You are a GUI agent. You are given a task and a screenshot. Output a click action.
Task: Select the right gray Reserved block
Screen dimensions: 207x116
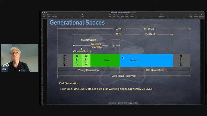[x=181, y=61]
